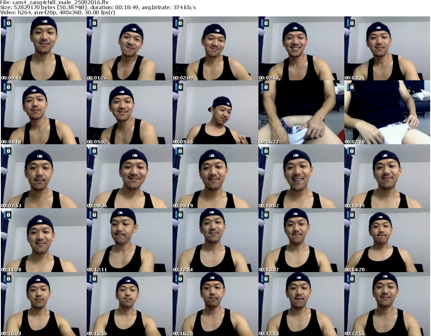This screenshot has height=336, width=431.
Task: Click the 00:11:28 timestamp label
Action: point(11,270)
